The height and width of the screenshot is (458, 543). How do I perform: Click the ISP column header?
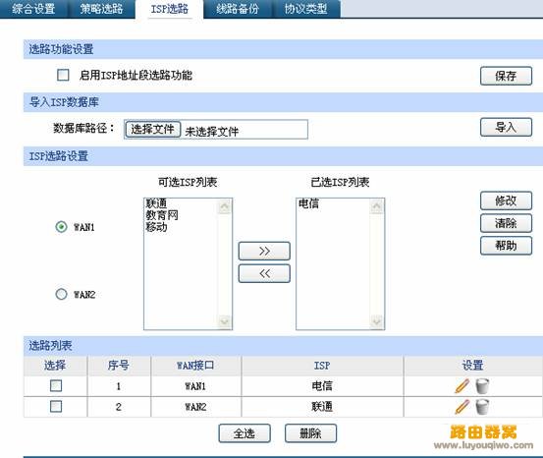click(322, 366)
